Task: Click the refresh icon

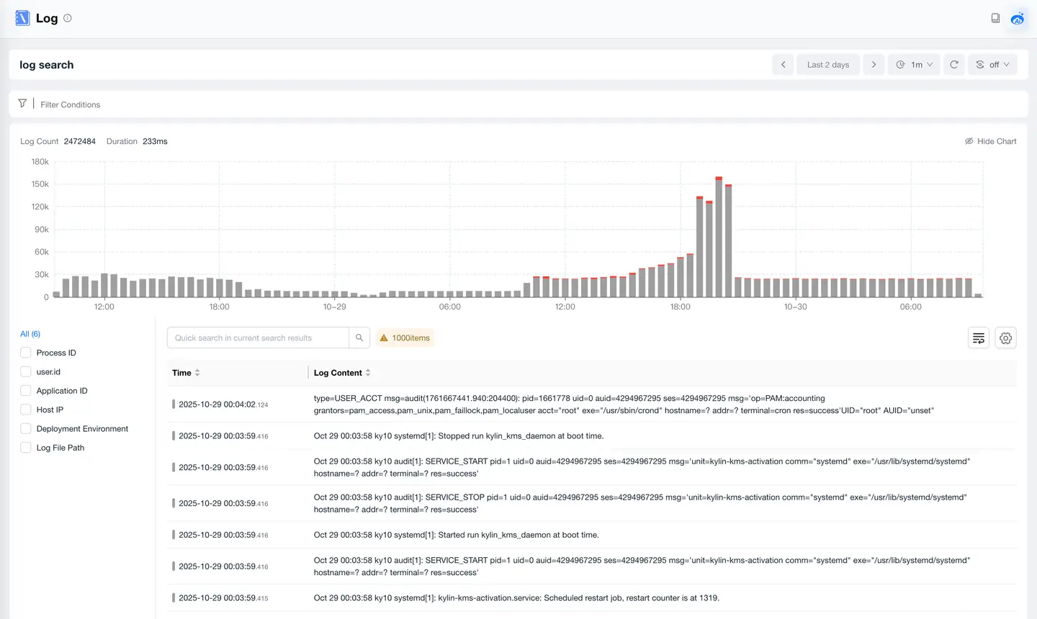Action: [954, 65]
